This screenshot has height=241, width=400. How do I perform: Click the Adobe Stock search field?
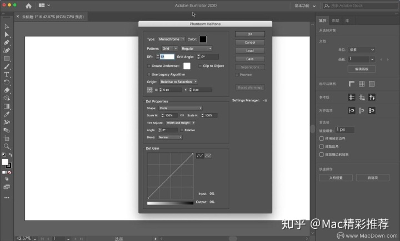tap(360, 6)
